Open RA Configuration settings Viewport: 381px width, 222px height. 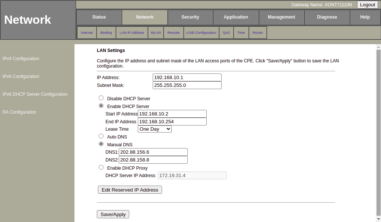(x=19, y=112)
